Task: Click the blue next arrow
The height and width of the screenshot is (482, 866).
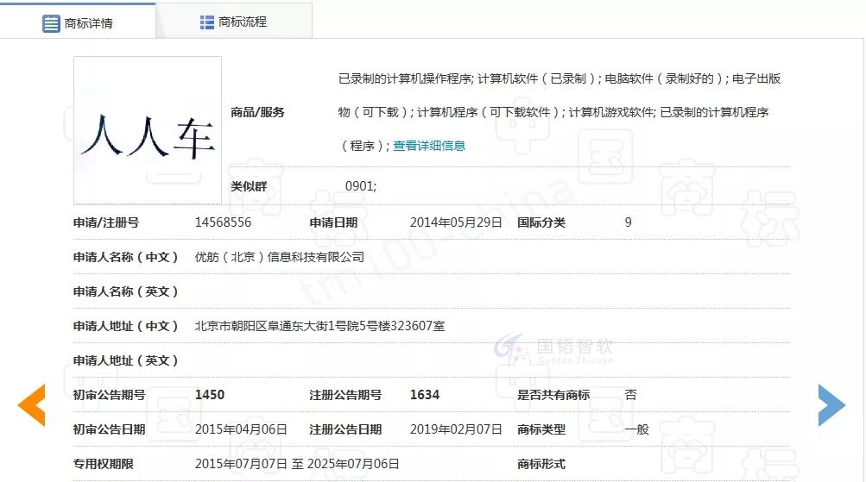Action: click(831, 405)
